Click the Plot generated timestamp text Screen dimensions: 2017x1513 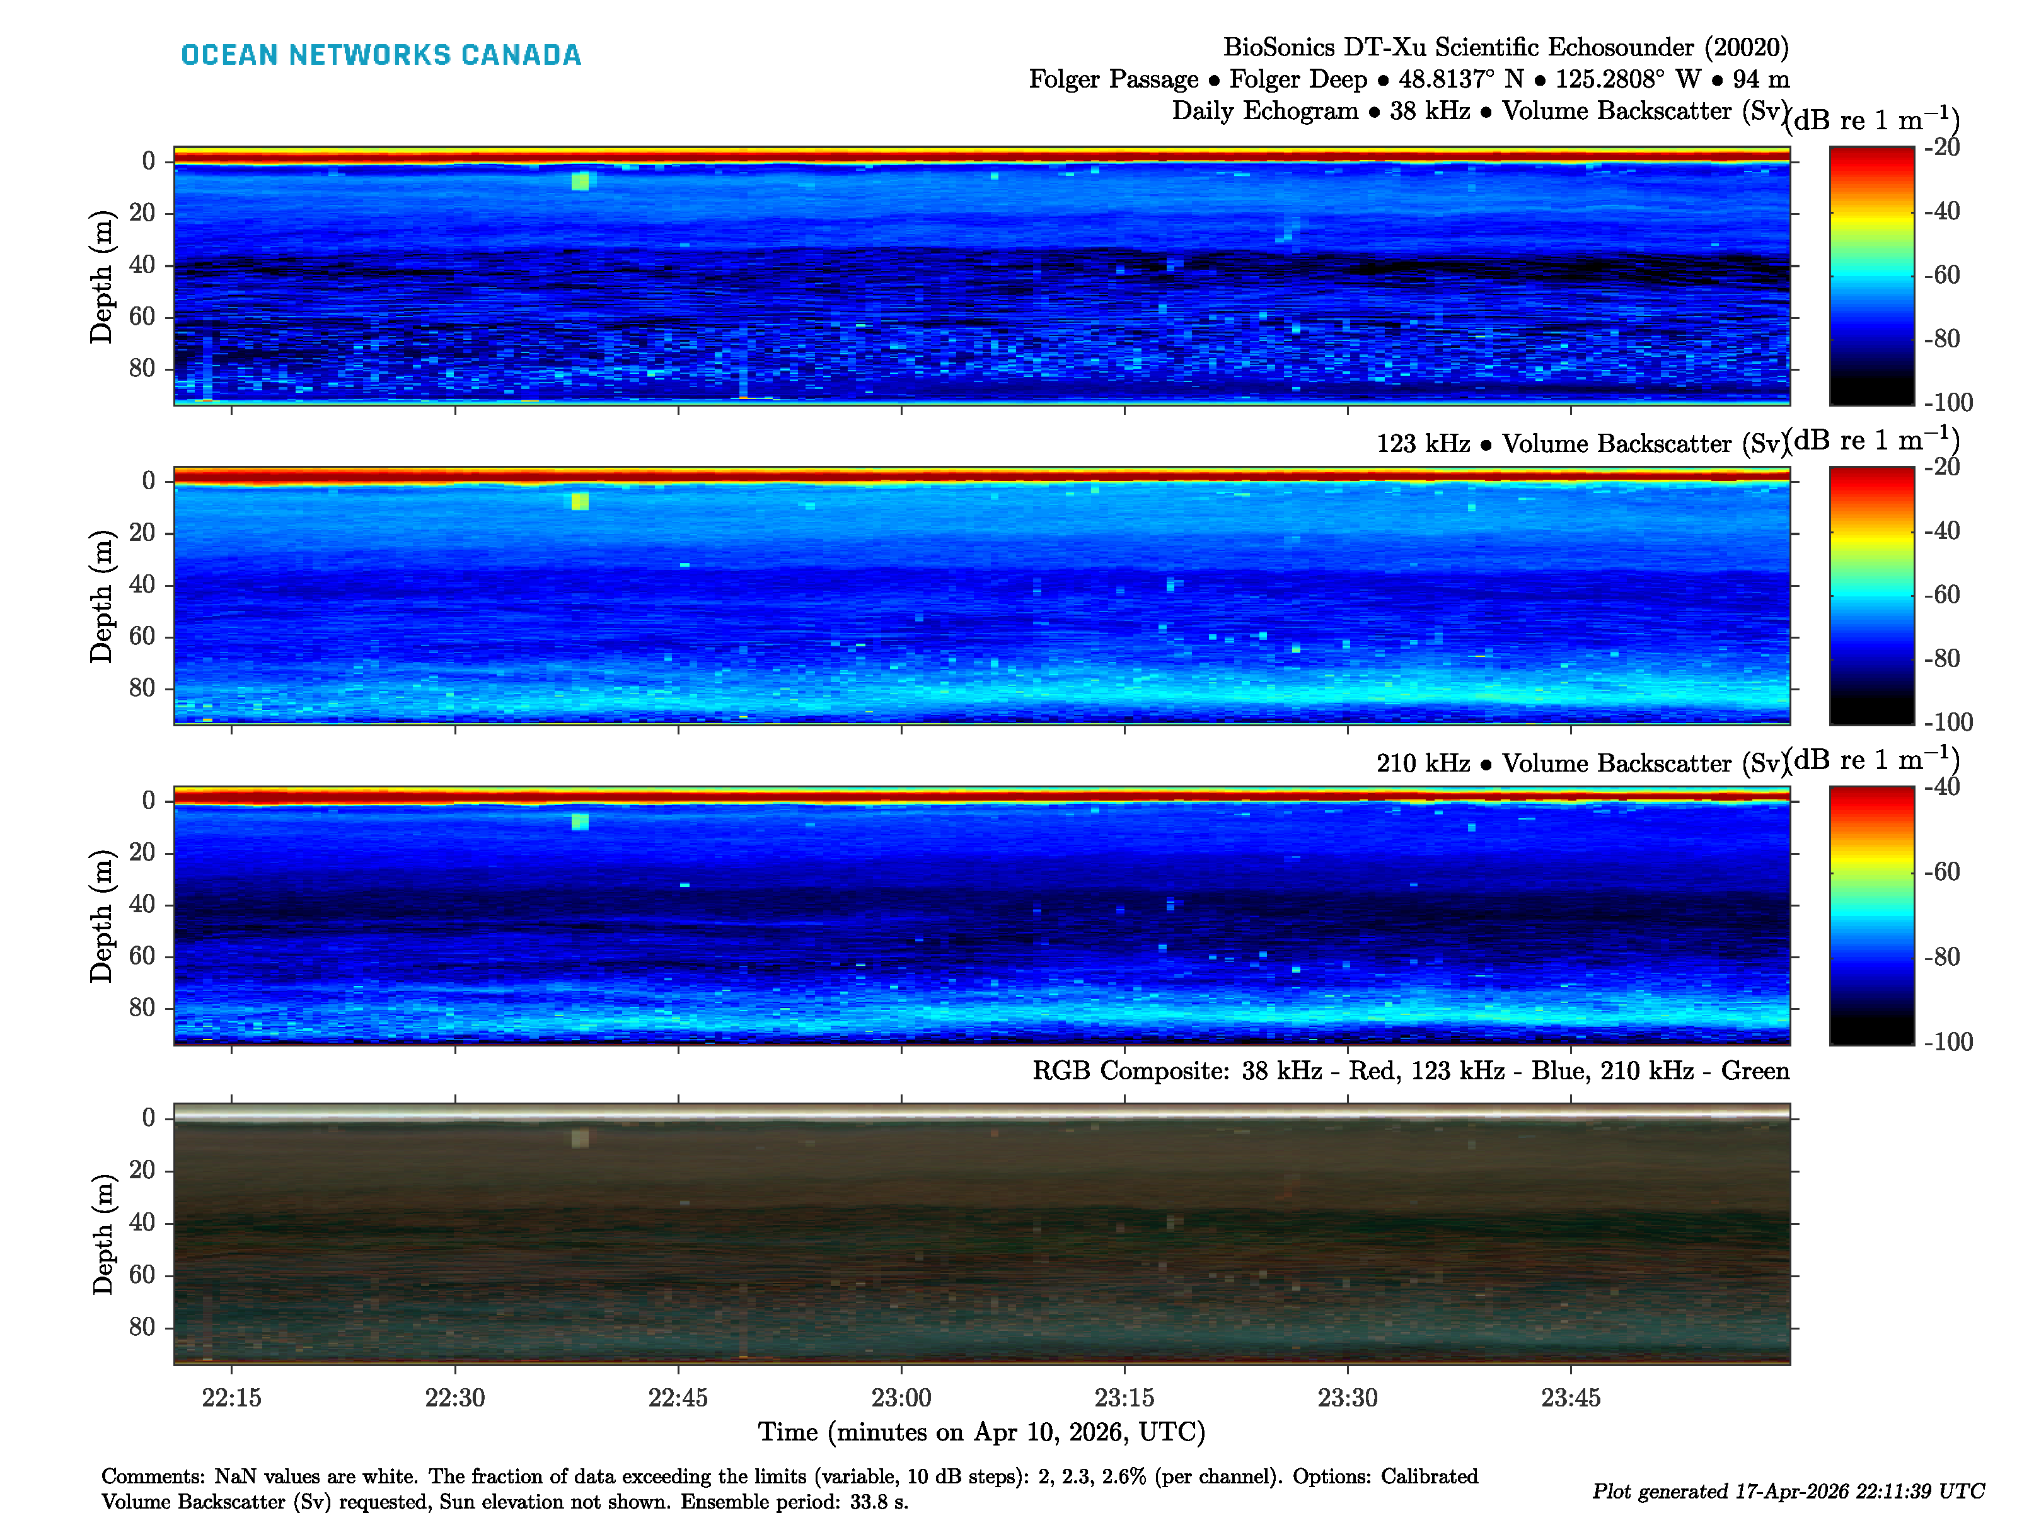click(1787, 1491)
